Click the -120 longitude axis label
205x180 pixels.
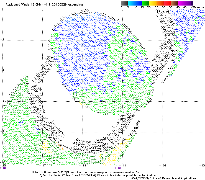point(2,166)
